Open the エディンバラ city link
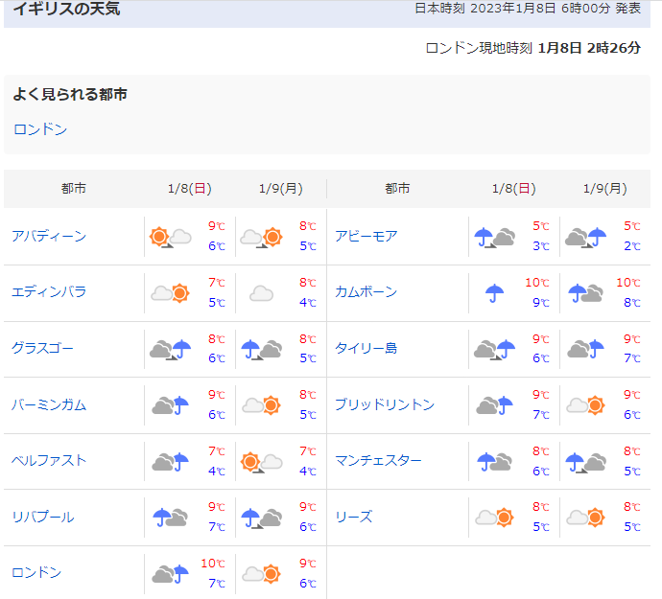 pyautogui.click(x=49, y=291)
